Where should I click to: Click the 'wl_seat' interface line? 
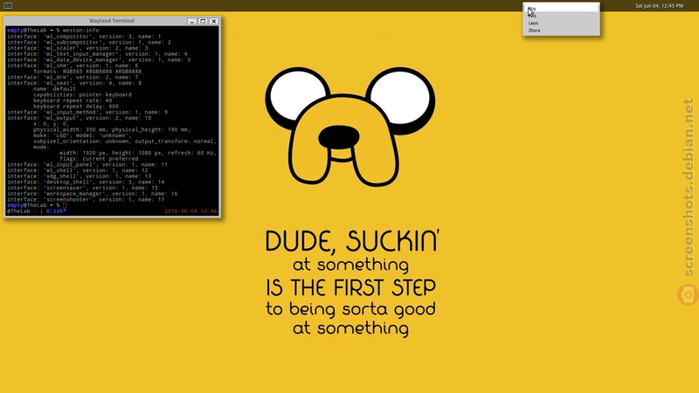pyautogui.click(x=74, y=82)
